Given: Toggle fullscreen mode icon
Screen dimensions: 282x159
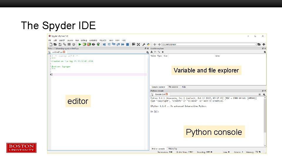Looking at the screenshot, I should coord(138,44).
